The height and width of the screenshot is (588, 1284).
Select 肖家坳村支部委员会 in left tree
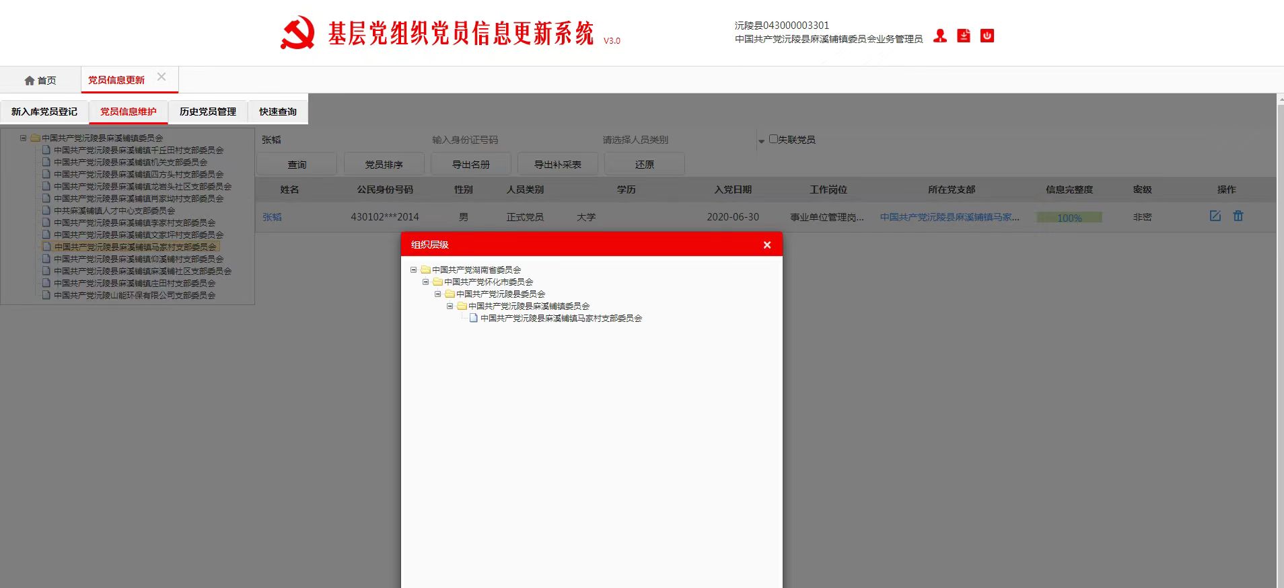coord(139,199)
